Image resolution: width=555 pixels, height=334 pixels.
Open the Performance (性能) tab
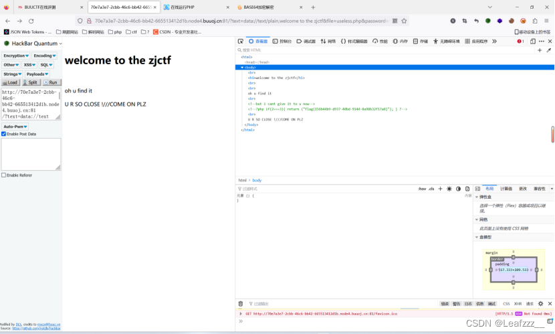(380, 41)
